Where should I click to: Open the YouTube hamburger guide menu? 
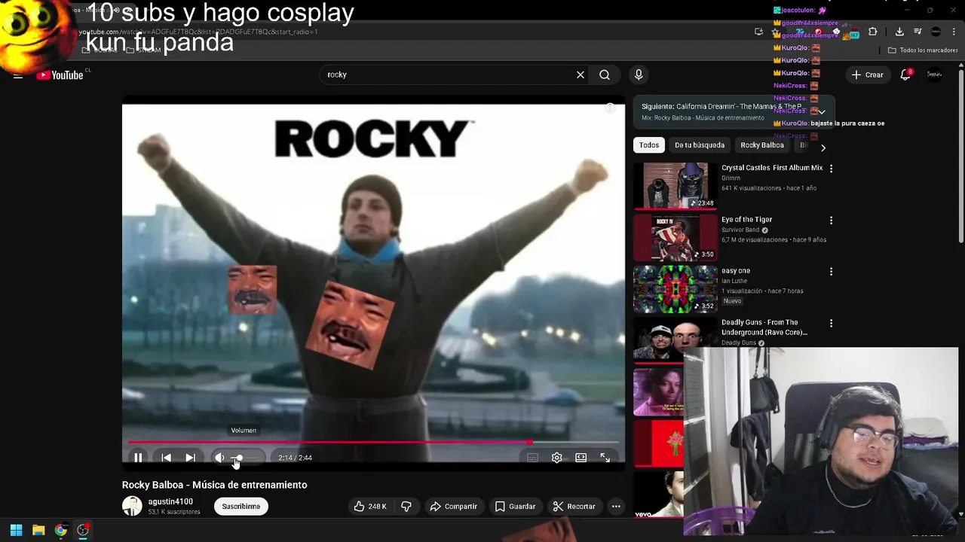pyautogui.click(x=18, y=75)
